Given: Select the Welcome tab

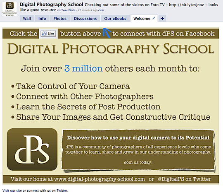Looking at the screenshot, I should pyautogui.click(x=142, y=19).
